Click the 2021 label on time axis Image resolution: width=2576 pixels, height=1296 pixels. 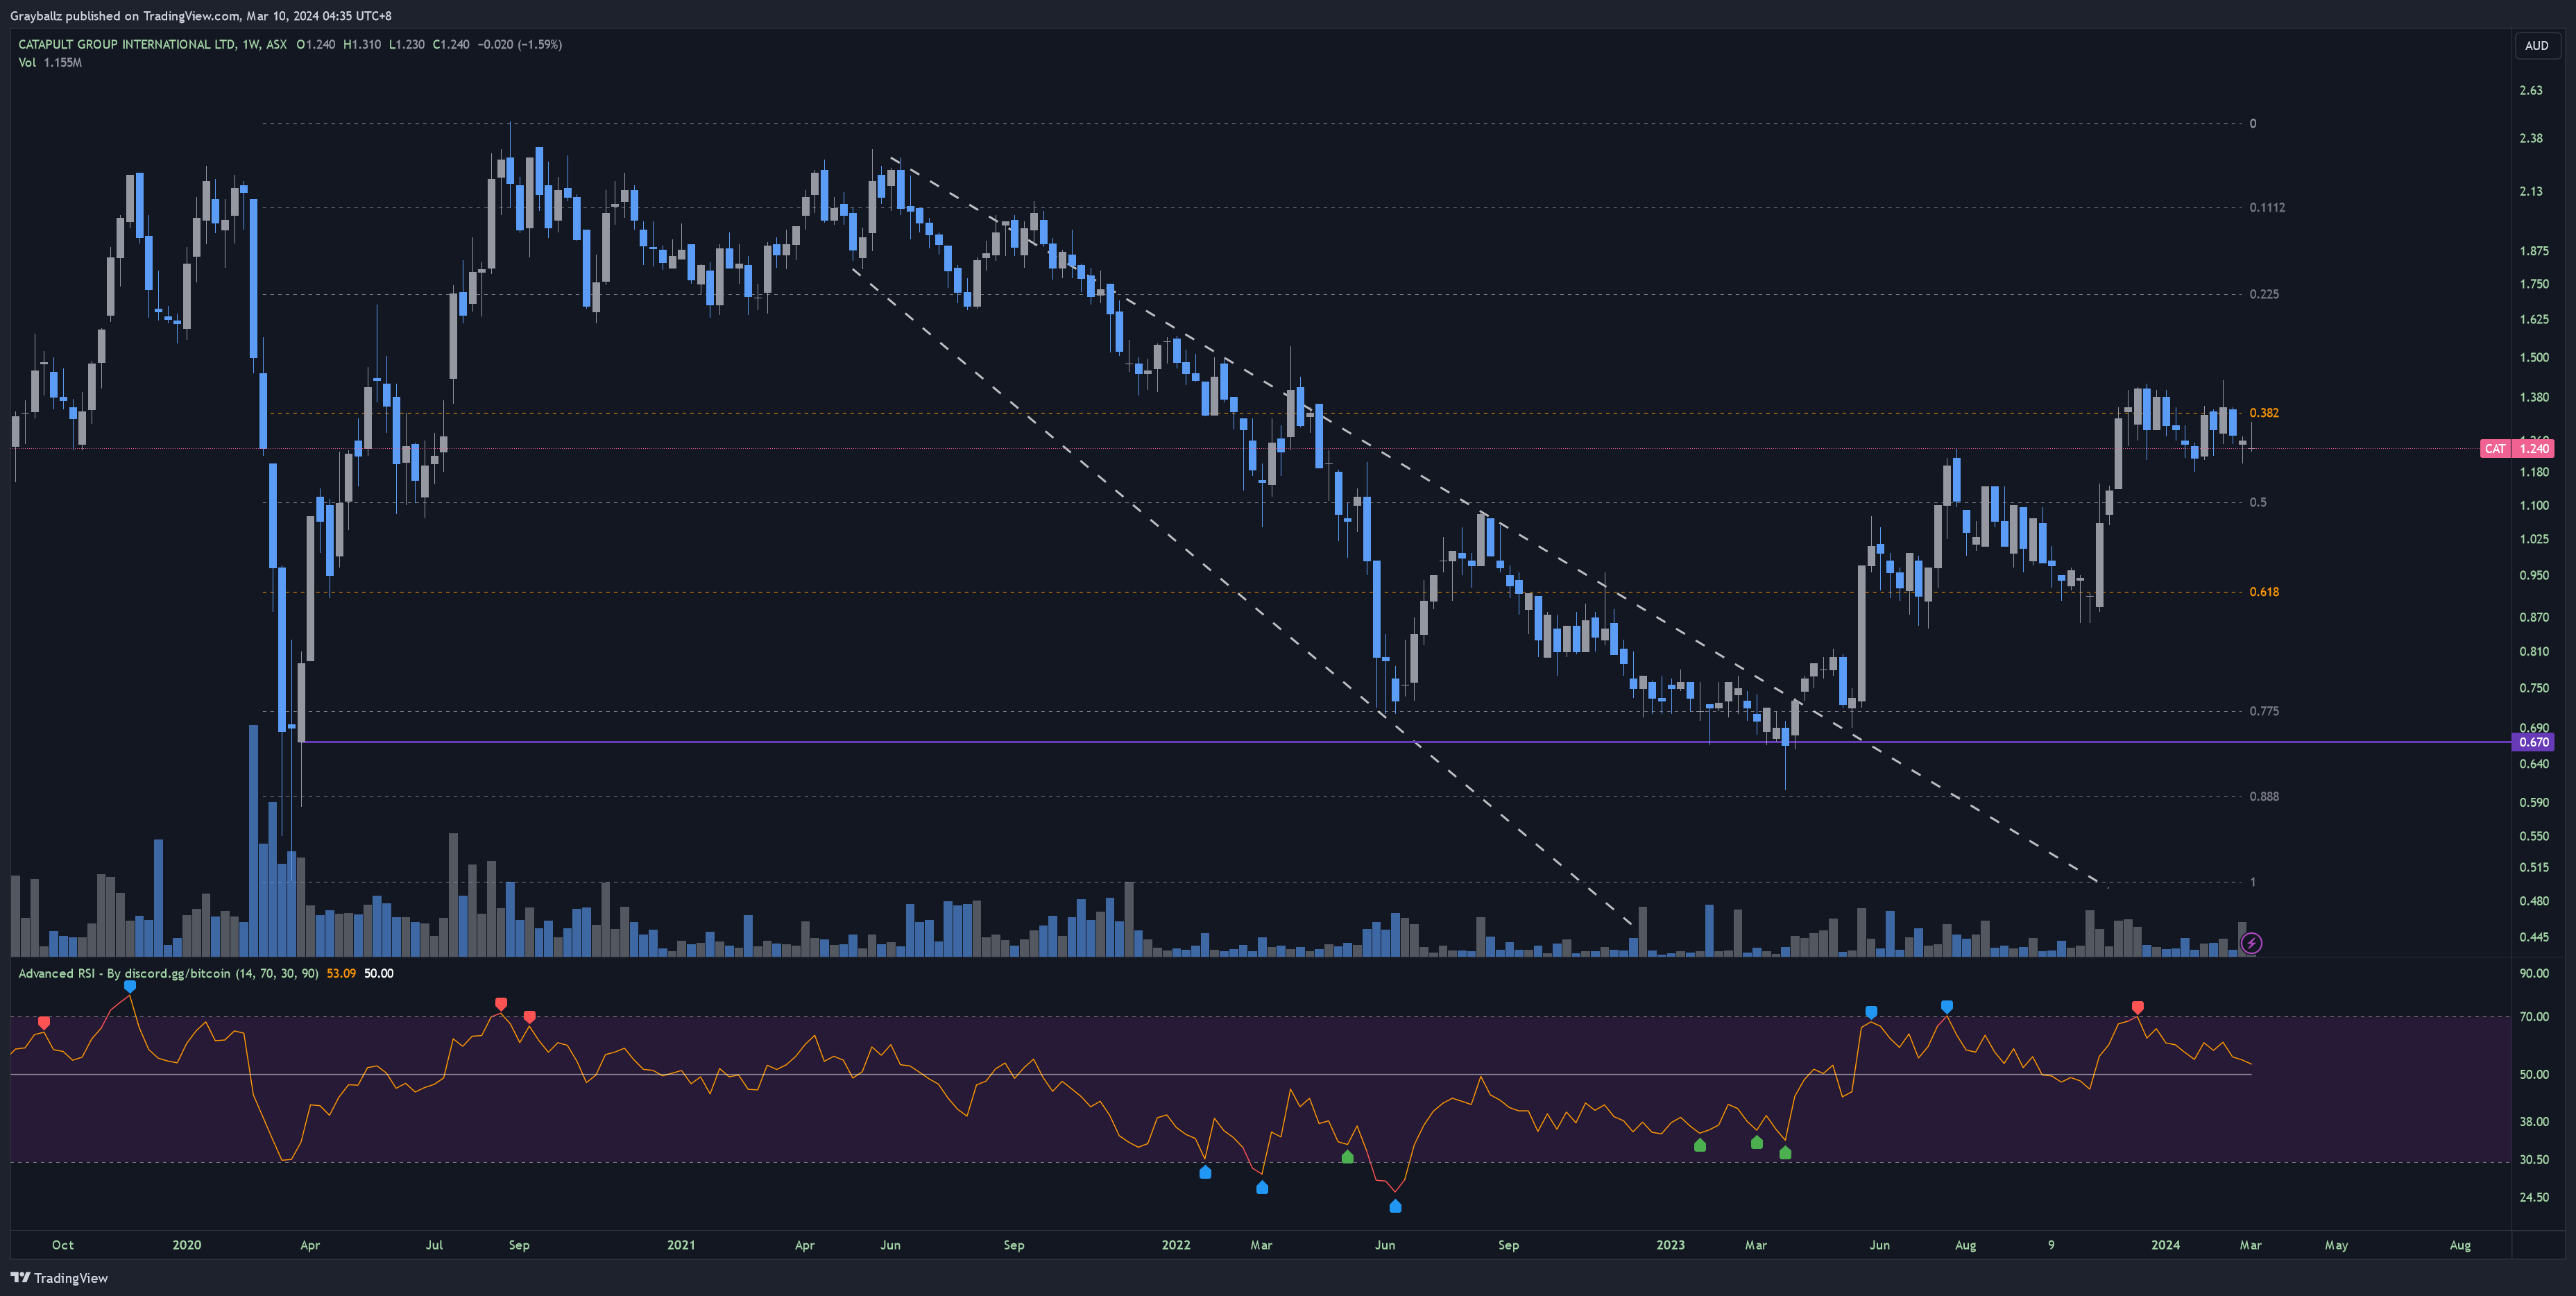point(681,1245)
